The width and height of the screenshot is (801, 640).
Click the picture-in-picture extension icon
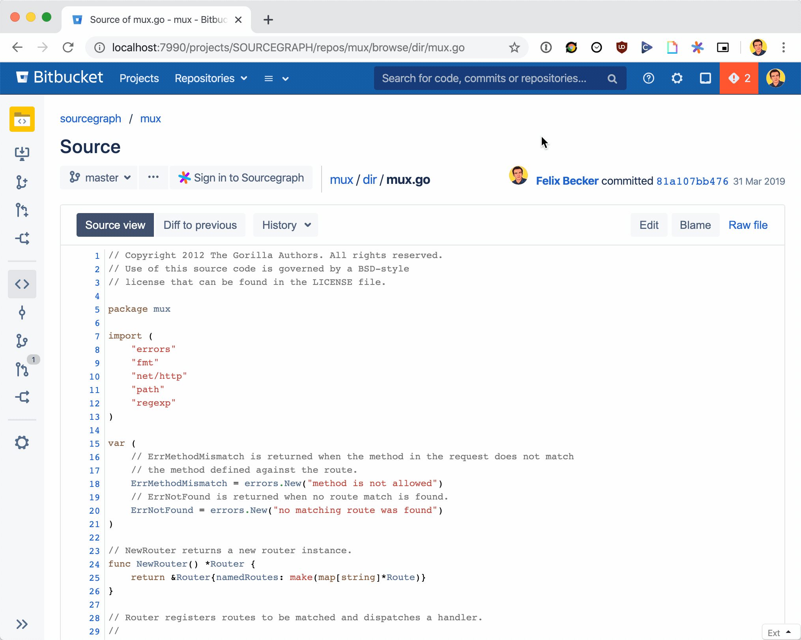point(722,47)
